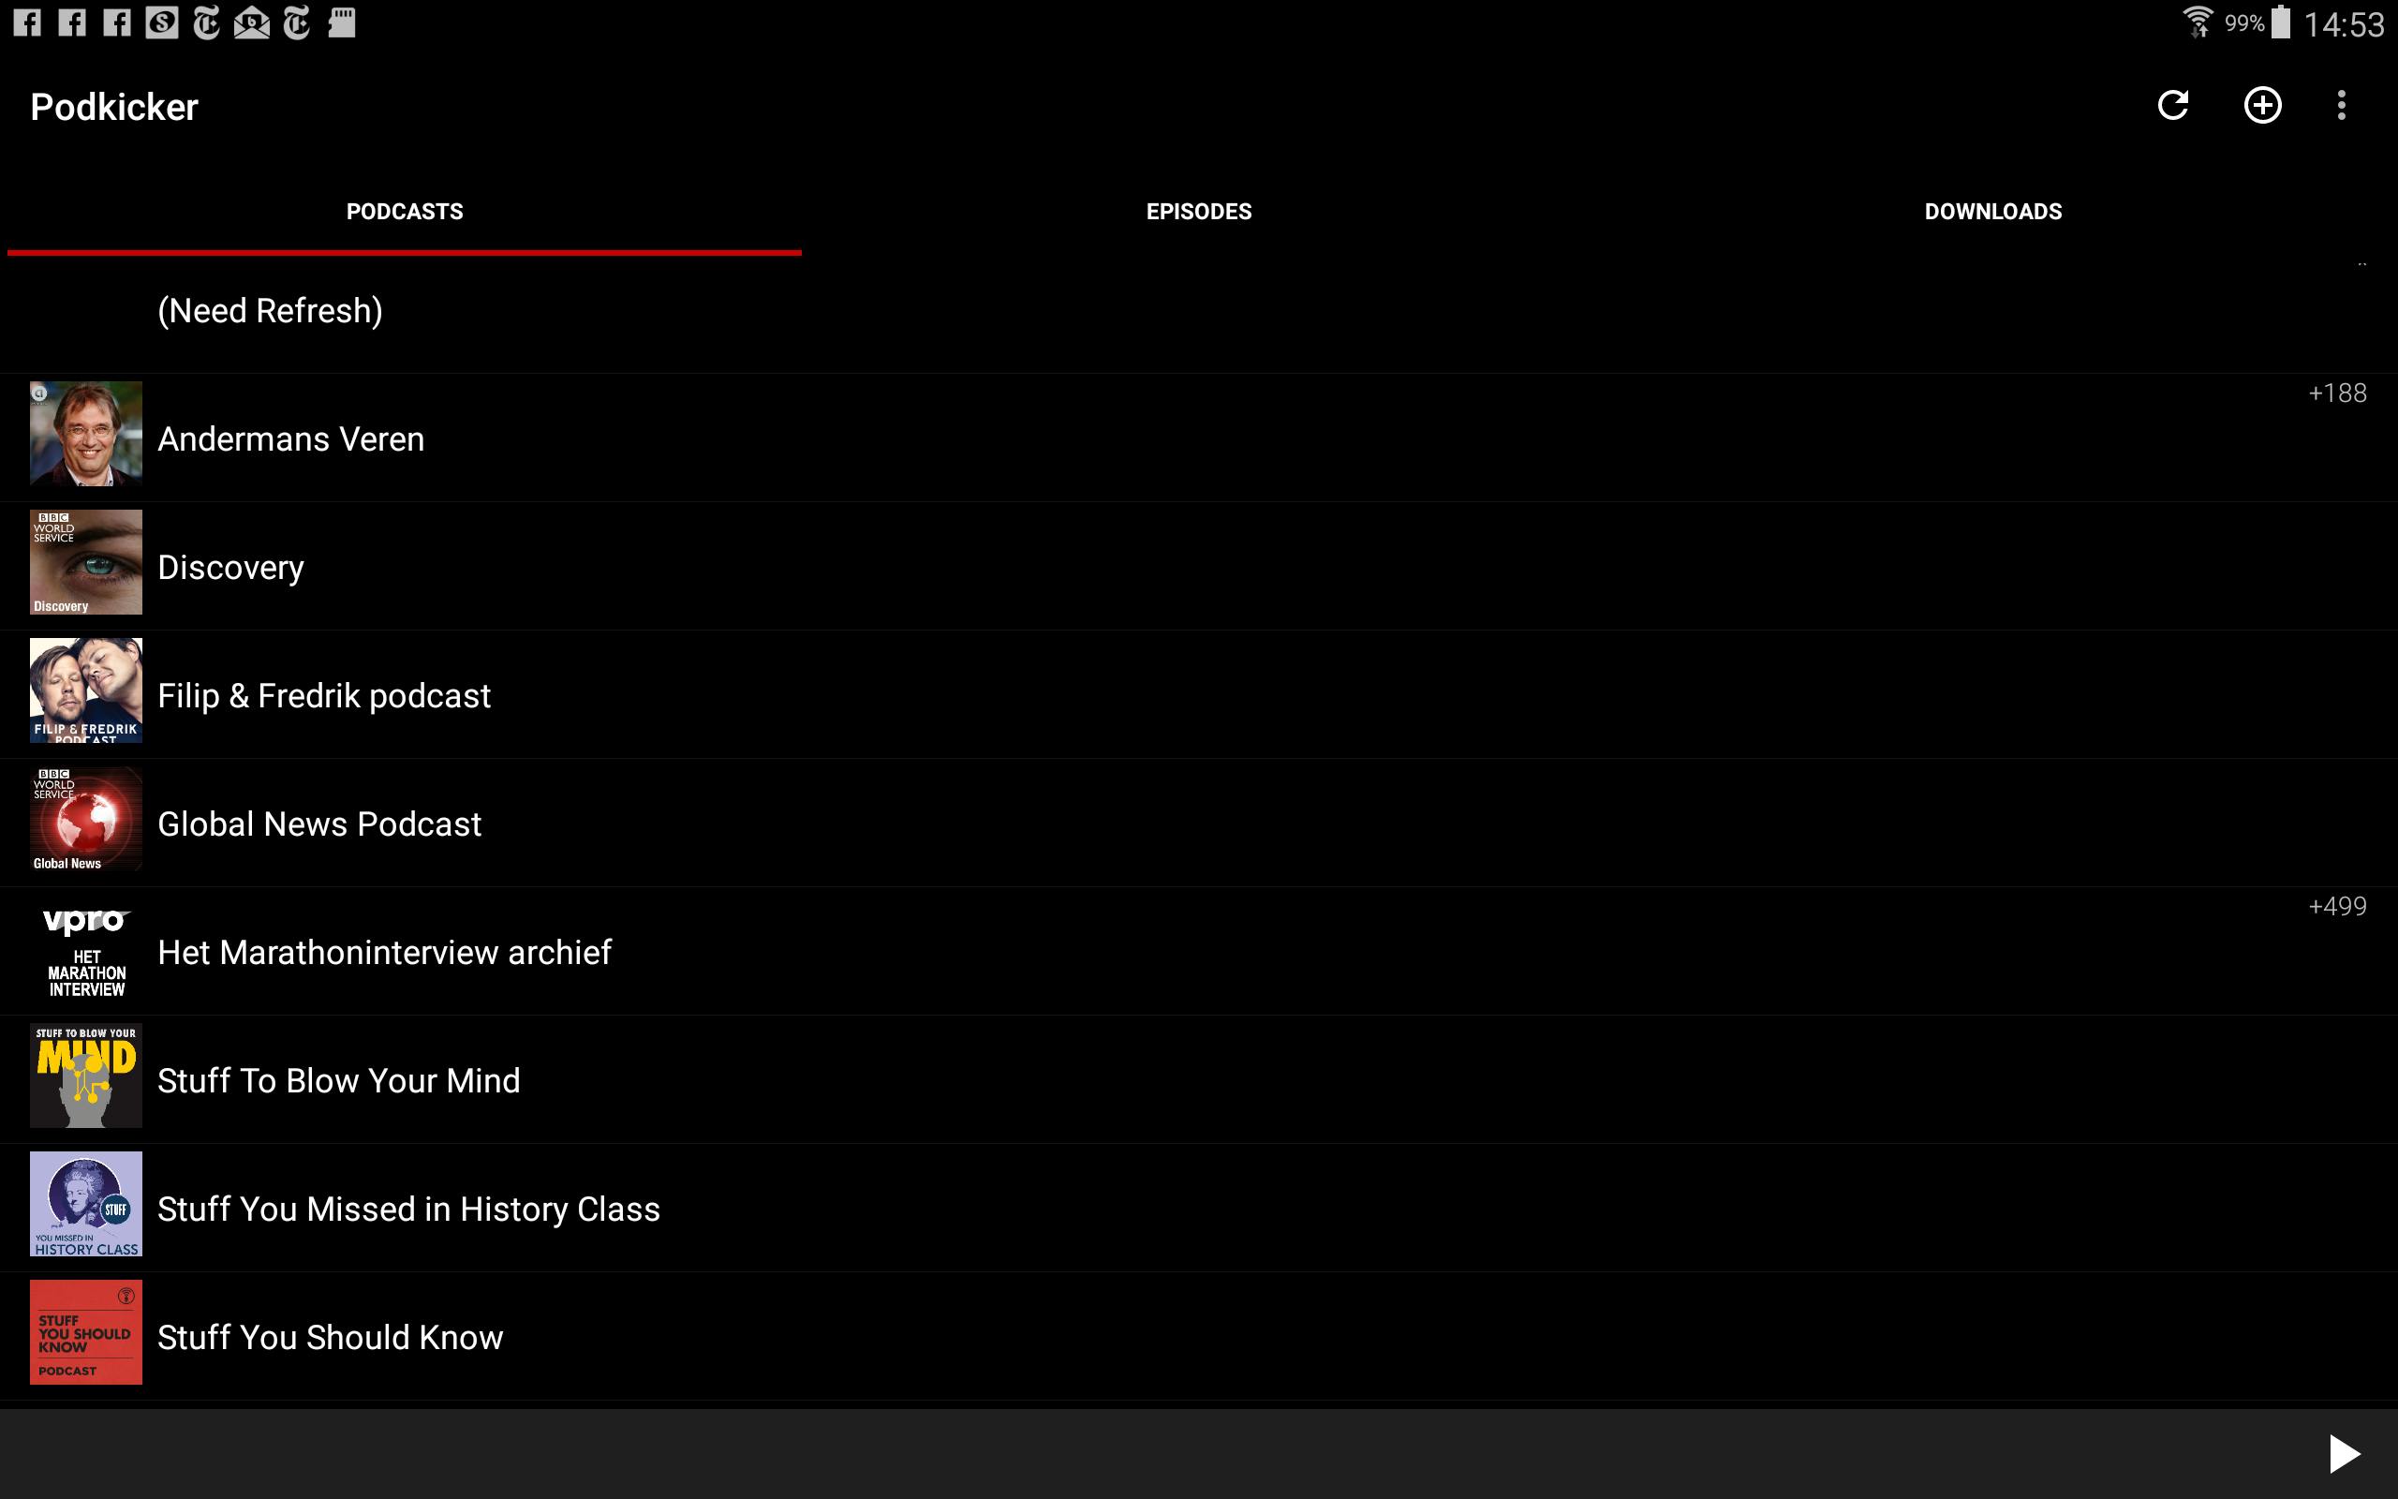Select the Podcasts tab

coord(405,211)
